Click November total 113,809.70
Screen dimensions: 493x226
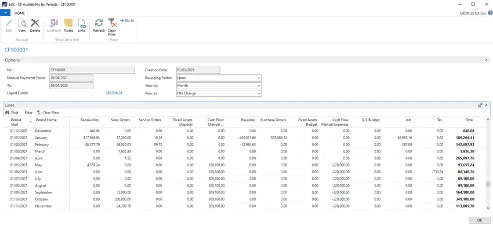click(465, 206)
